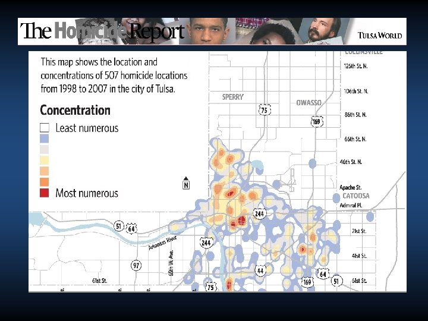
Task: Click the Highway 64 shield near 41st St.
Action: pos(323,274)
